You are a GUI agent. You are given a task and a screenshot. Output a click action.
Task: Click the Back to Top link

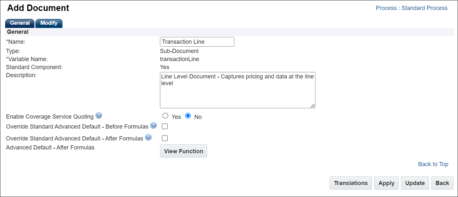tap(433, 164)
